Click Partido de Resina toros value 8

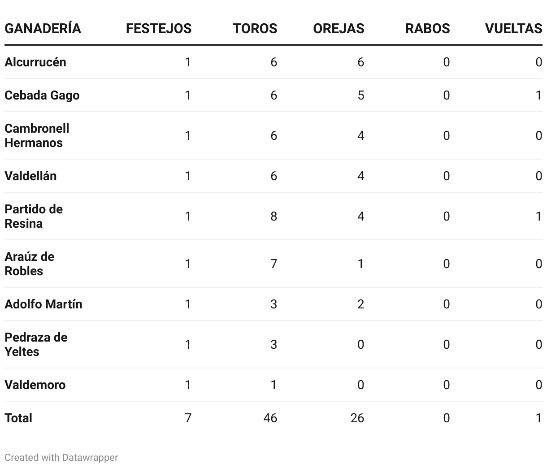(273, 217)
